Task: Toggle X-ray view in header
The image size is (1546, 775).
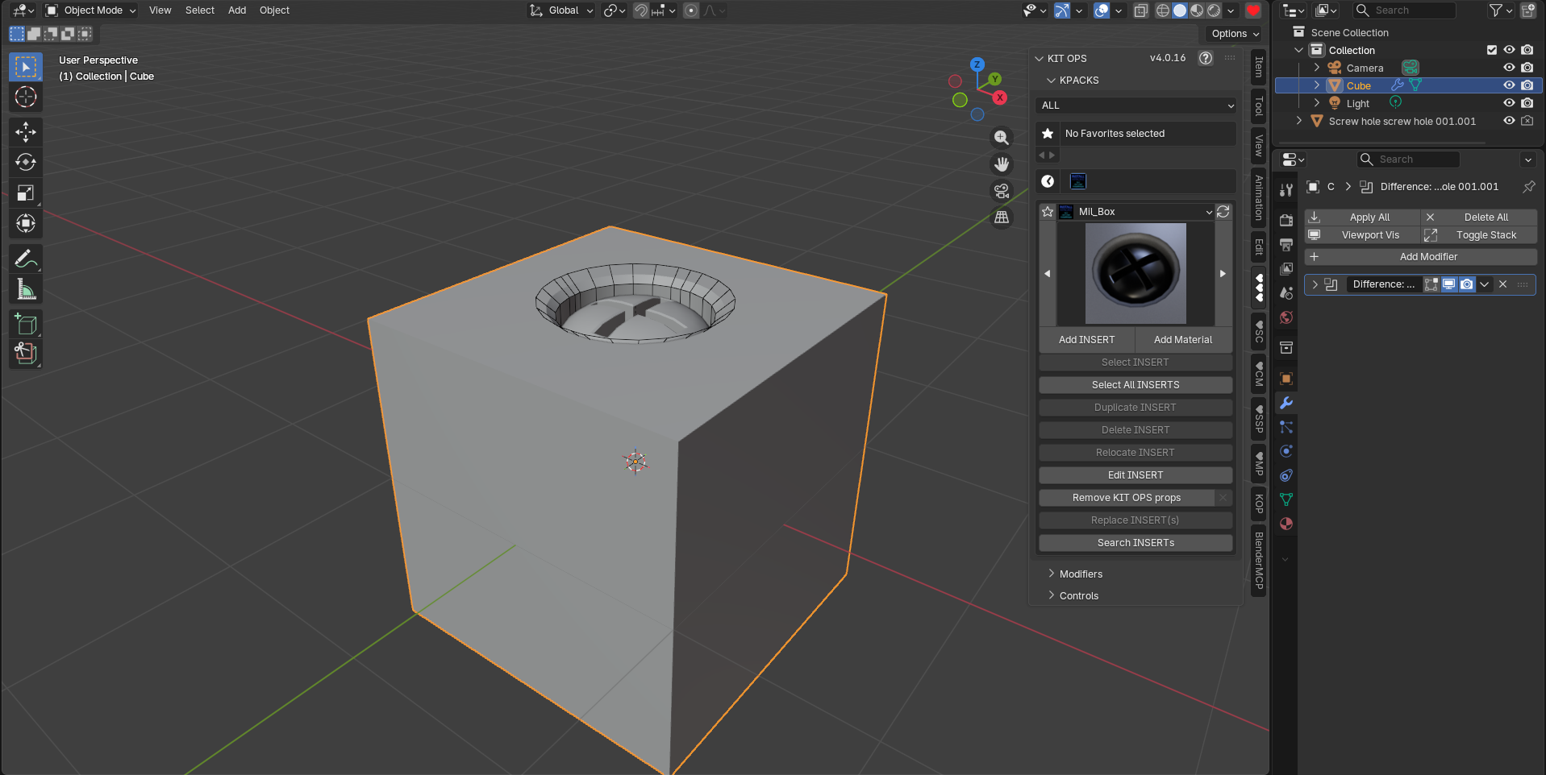Action: pos(1141,10)
